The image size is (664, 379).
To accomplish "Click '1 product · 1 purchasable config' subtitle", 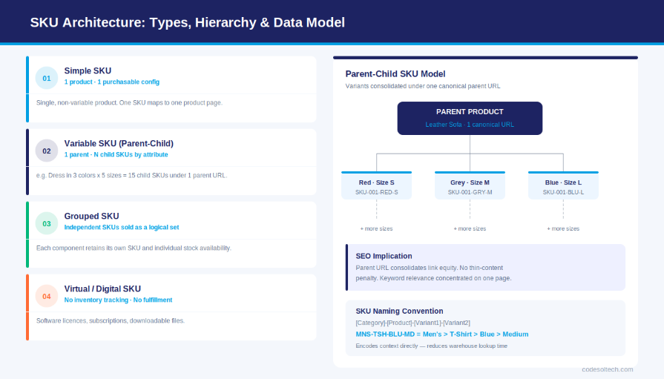I will pyautogui.click(x=112, y=82).
